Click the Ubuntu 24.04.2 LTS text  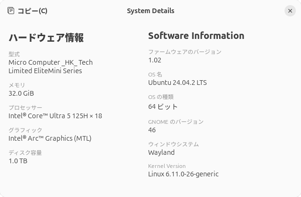point(177,83)
